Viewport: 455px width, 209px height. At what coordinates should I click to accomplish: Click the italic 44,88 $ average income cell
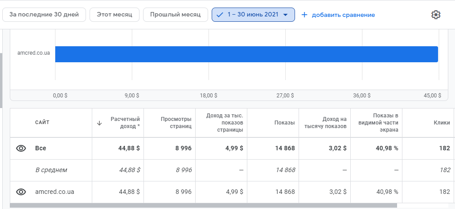pos(130,170)
